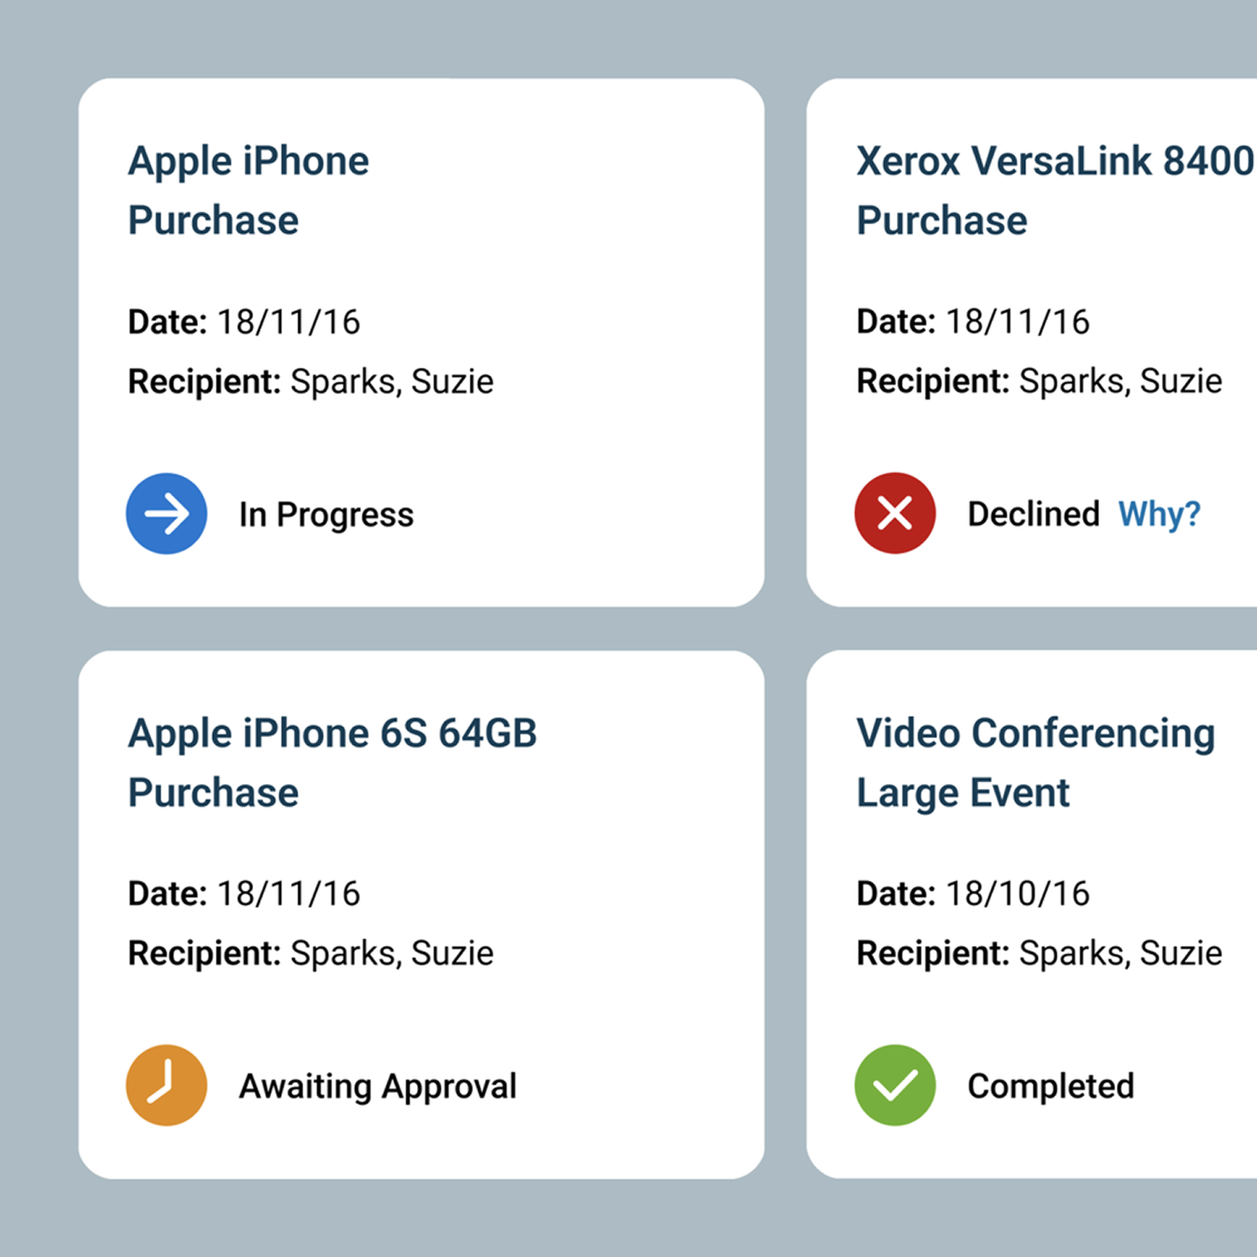Viewport: 1257px width, 1257px height.
Task: Click the Completed status label
Action: pos(1051,1086)
